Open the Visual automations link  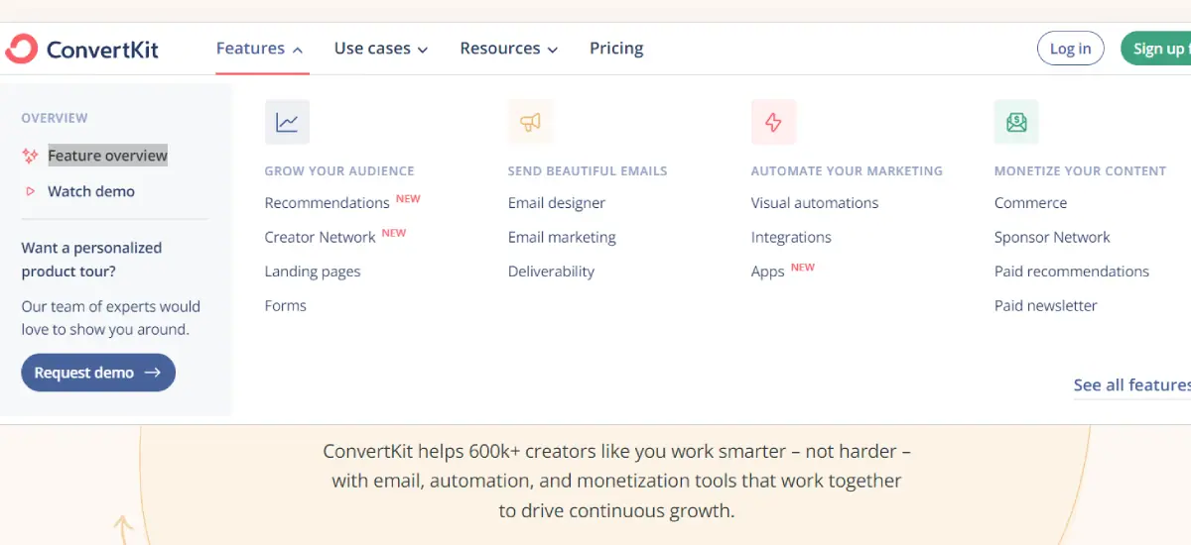click(x=815, y=203)
